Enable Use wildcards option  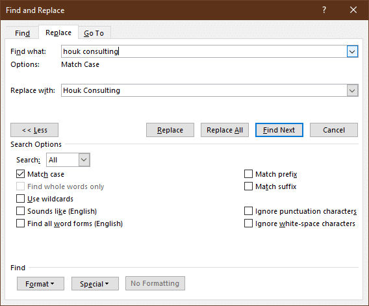tap(21, 199)
